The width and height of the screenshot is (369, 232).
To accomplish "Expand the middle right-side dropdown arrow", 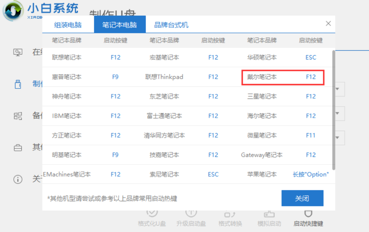I will pyautogui.click(x=336, y=114).
